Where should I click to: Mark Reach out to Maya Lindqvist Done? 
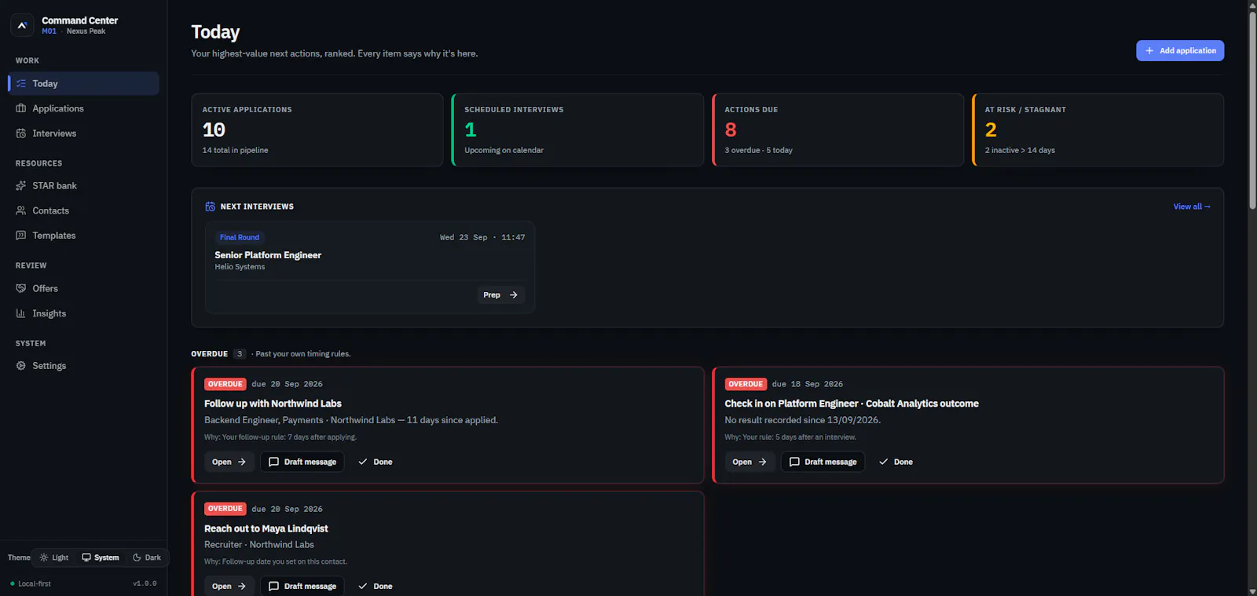(x=376, y=587)
